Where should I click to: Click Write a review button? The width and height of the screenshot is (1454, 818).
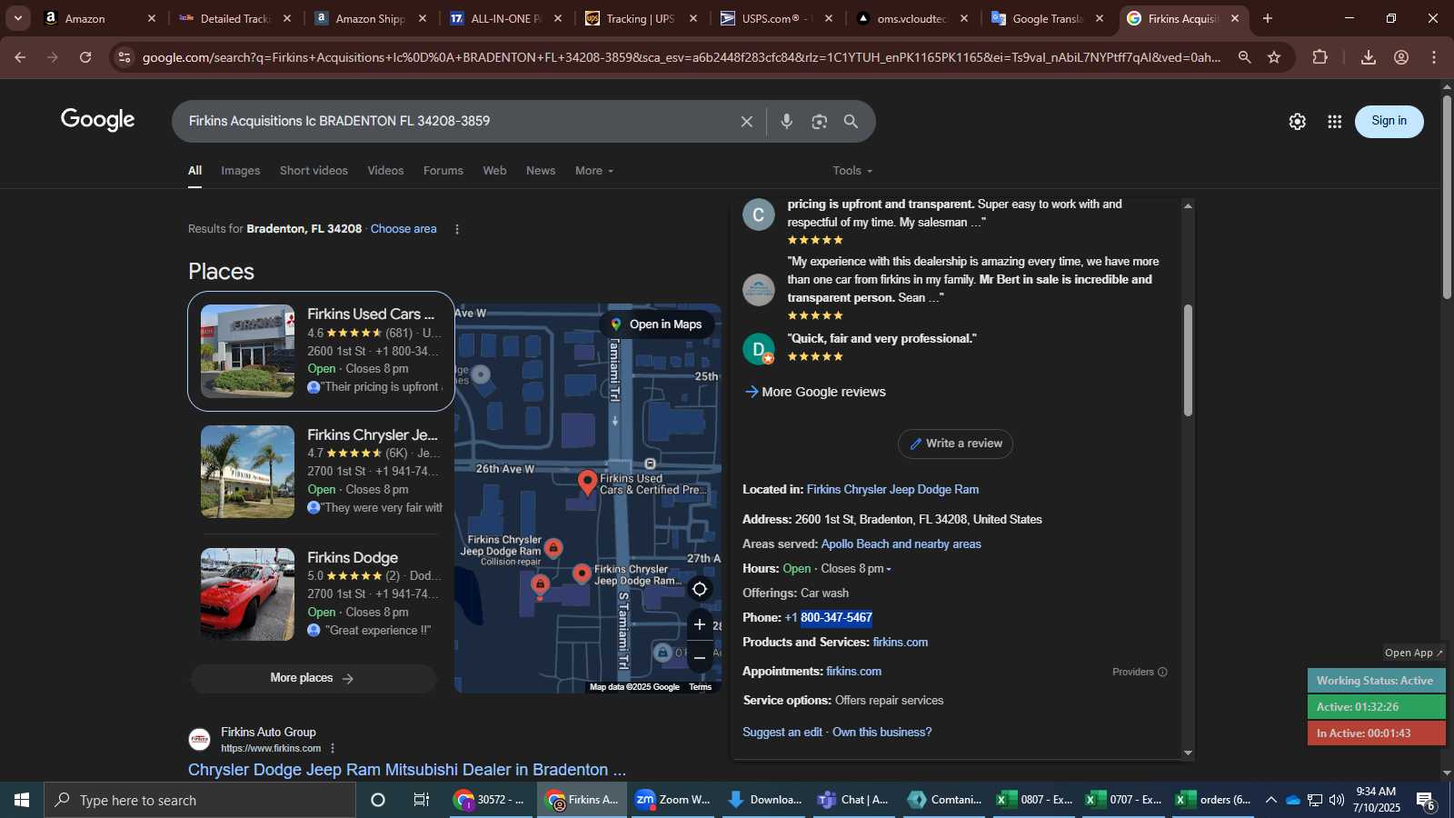[x=955, y=444]
